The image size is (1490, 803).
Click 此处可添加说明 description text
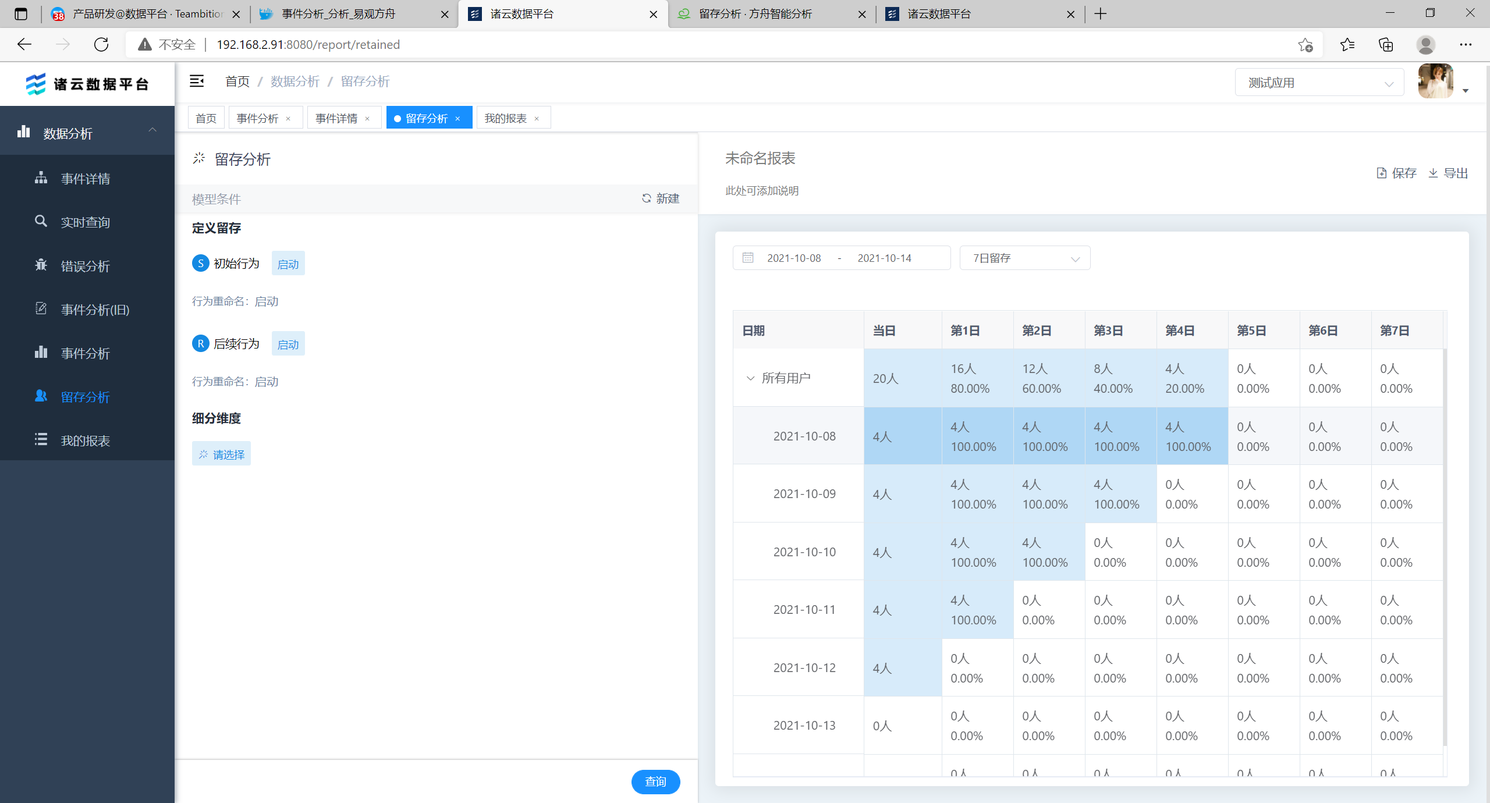[762, 191]
